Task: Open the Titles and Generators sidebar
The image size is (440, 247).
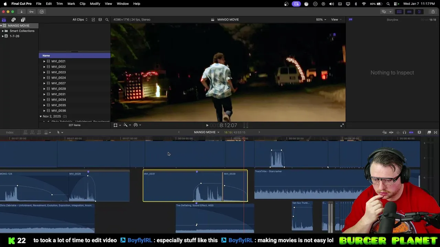Action: 23,20
